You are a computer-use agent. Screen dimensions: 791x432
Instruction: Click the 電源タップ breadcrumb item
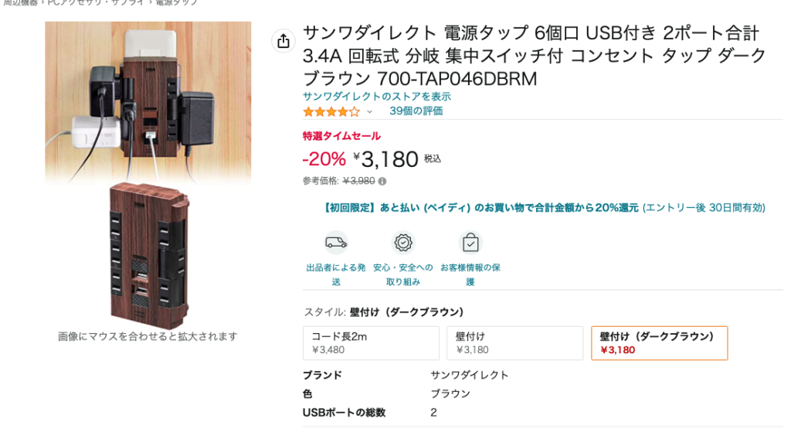coord(177,2)
